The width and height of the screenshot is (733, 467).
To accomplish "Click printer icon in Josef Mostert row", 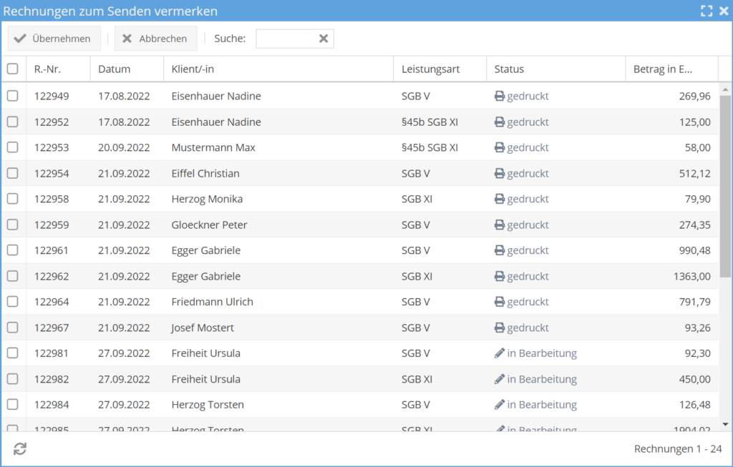I will [x=500, y=328].
